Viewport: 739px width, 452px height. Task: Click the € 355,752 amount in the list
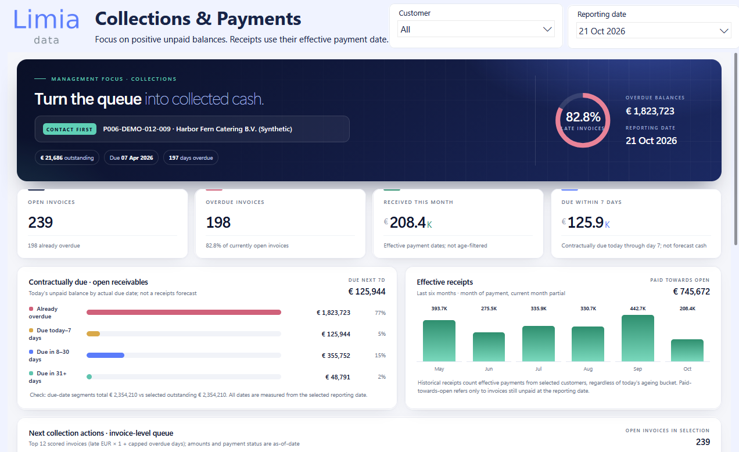(336, 356)
